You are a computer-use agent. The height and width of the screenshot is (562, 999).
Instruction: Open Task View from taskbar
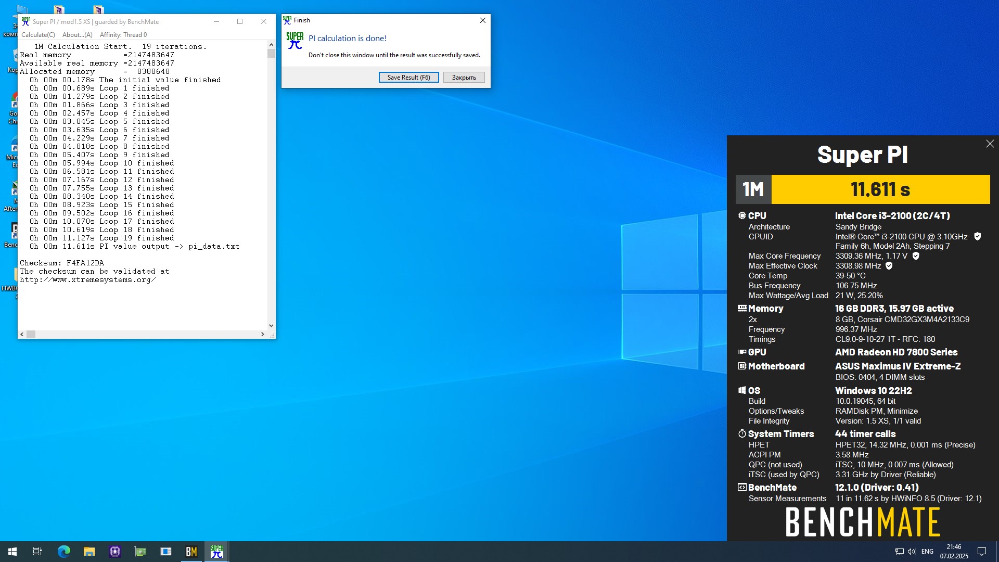point(37,552)
